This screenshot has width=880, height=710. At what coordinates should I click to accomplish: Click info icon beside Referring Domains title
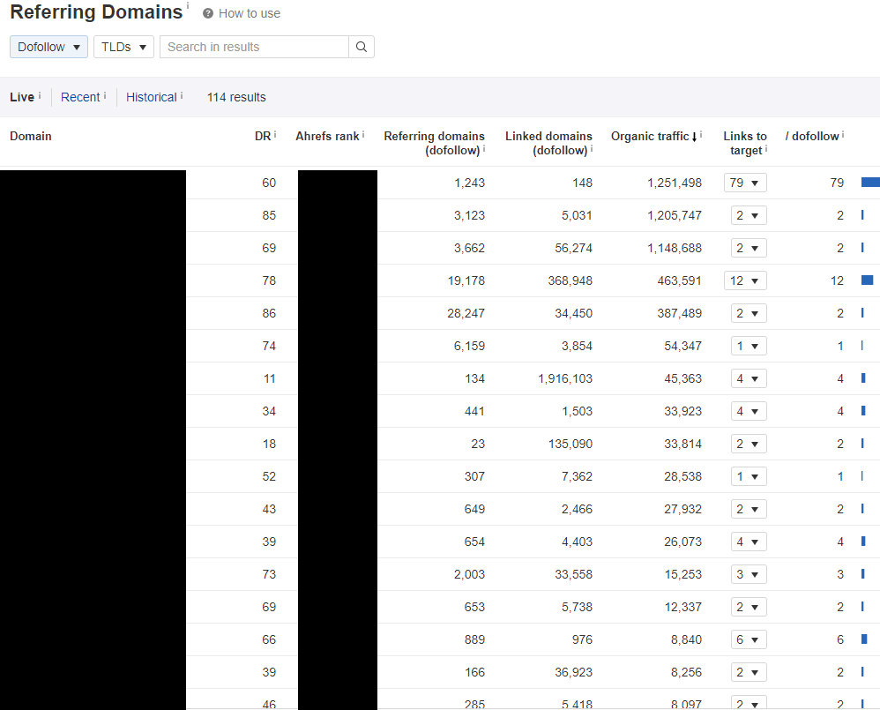click(x=188, y=6)
